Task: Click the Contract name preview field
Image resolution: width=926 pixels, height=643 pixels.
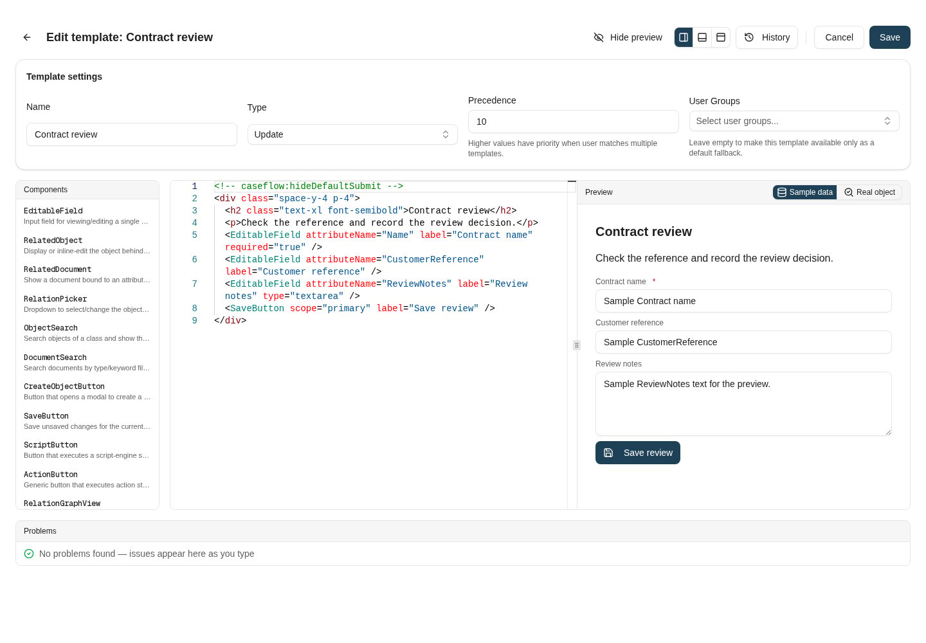Action: click(x=743, y=301)
